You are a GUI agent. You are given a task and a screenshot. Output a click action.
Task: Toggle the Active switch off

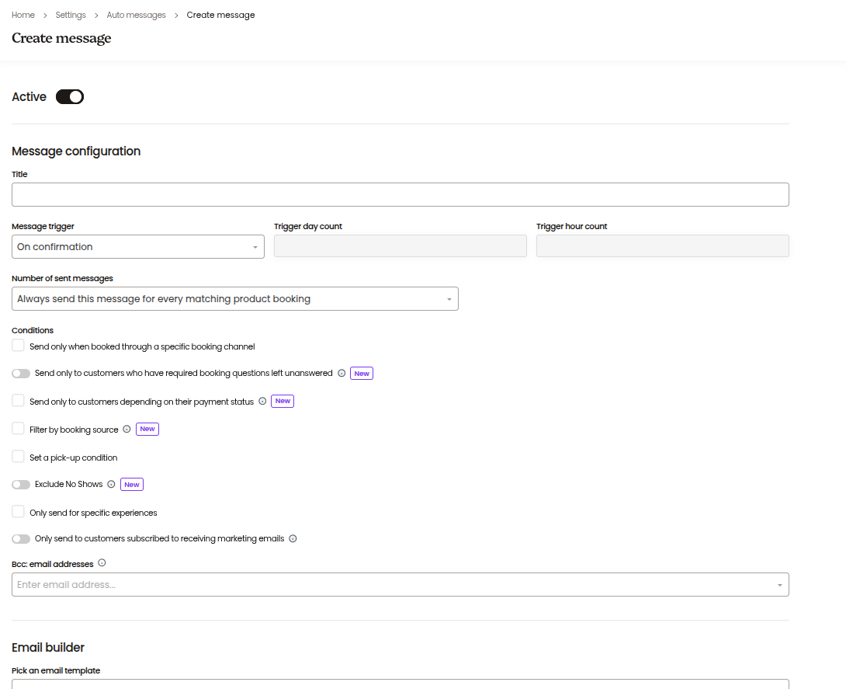click(70, 96)
